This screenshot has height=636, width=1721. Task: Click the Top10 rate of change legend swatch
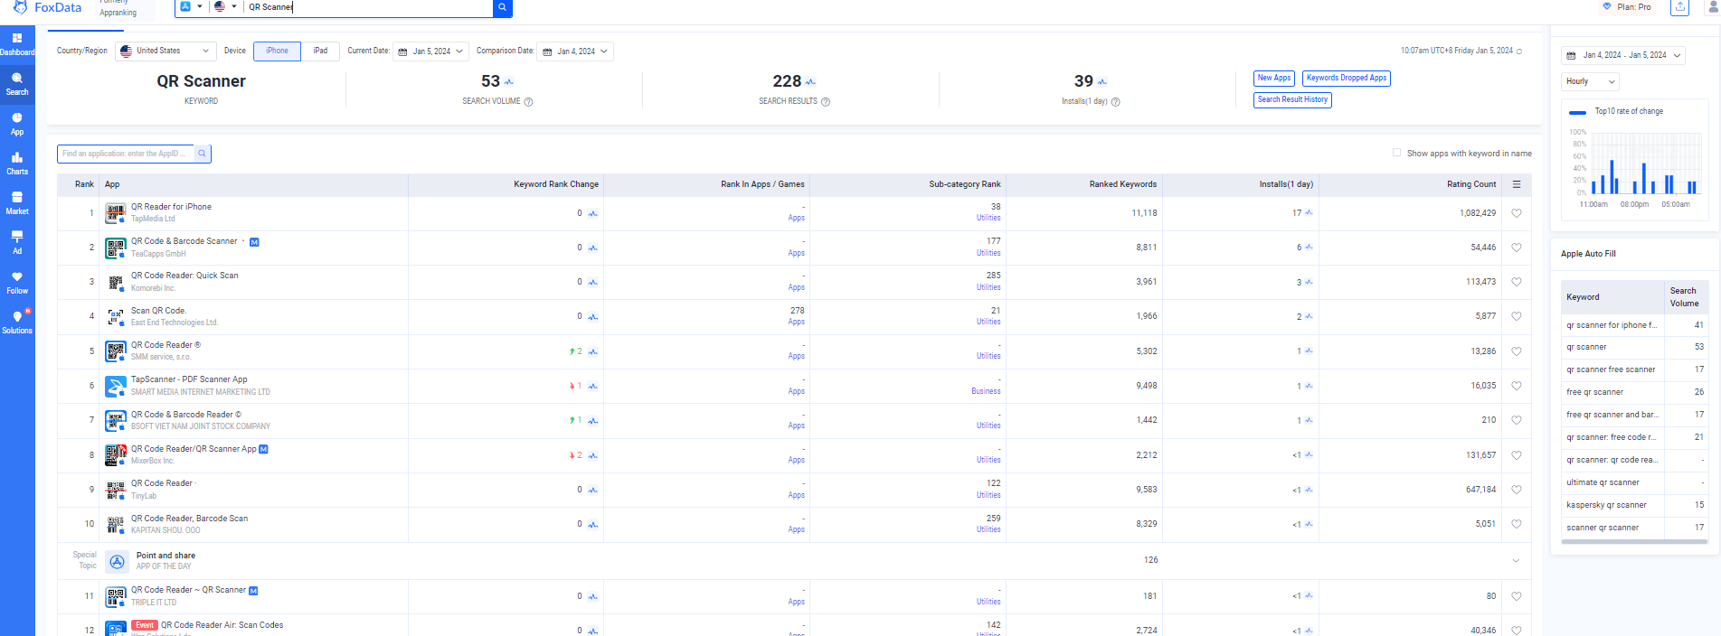(x=1578, y=112)
